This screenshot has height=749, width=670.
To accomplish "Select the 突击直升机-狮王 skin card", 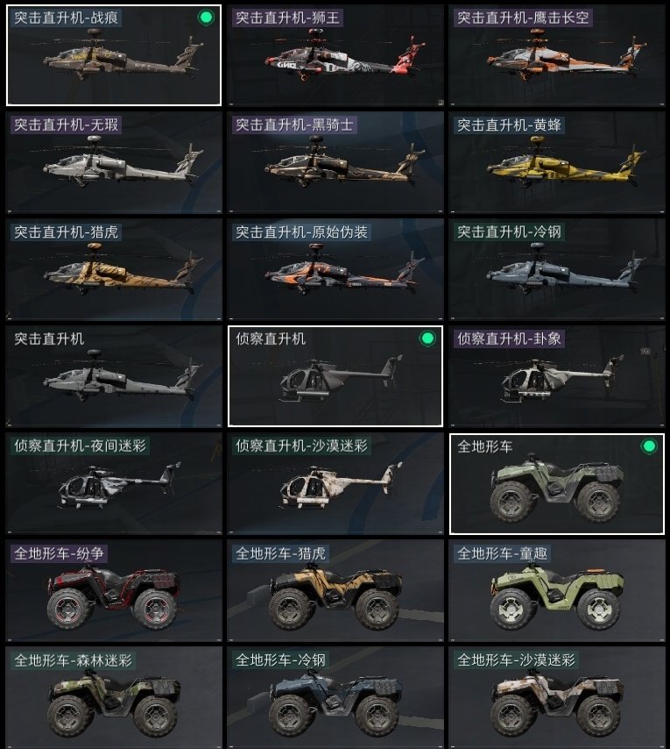I will [335, 55].
